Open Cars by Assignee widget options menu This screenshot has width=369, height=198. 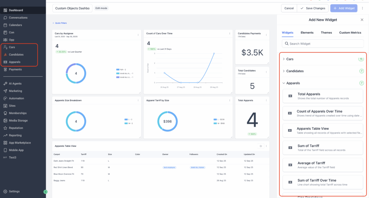(138, 35)
